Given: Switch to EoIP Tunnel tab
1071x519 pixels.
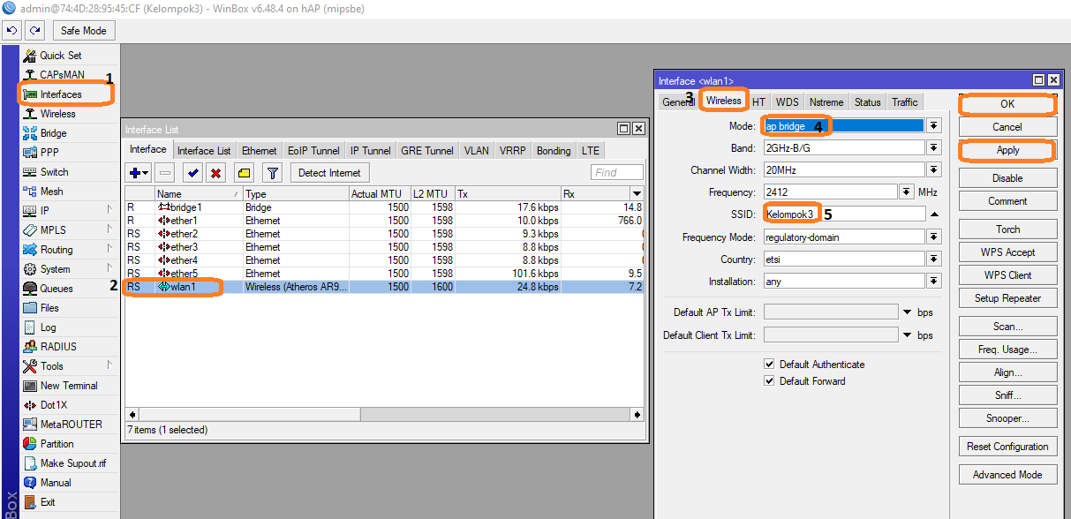Looking at the screenshot, I should coord(313,151).
